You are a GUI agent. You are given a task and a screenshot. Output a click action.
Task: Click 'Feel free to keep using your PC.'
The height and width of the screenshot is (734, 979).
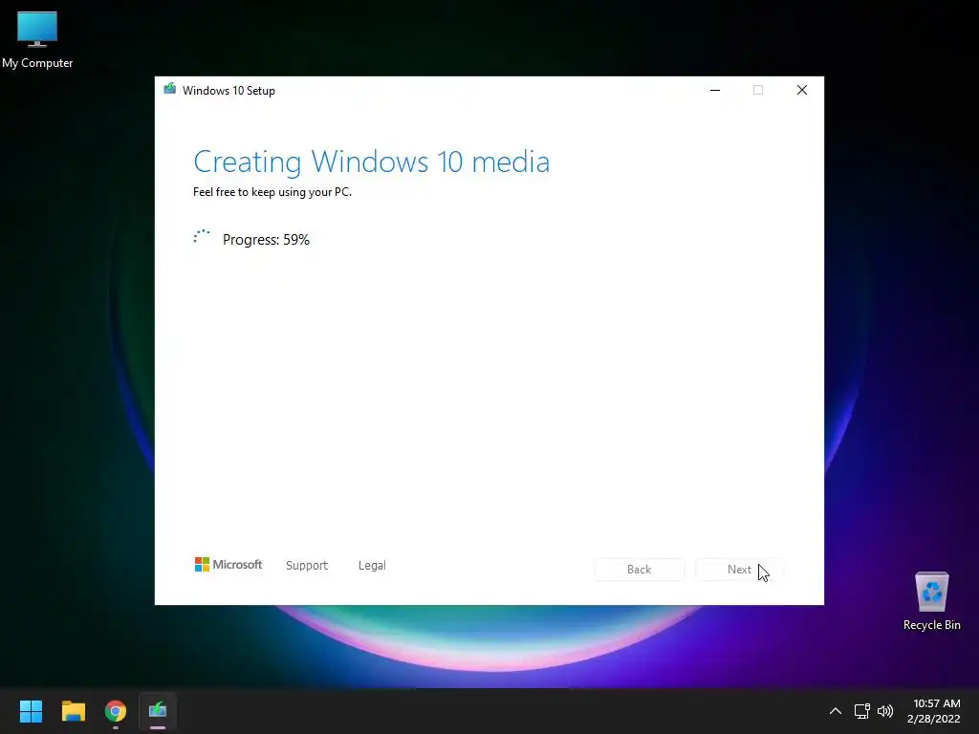tap(272, 192)
